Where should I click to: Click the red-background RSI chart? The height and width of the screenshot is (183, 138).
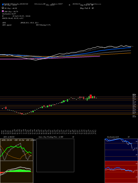click(x=121, y=172)
